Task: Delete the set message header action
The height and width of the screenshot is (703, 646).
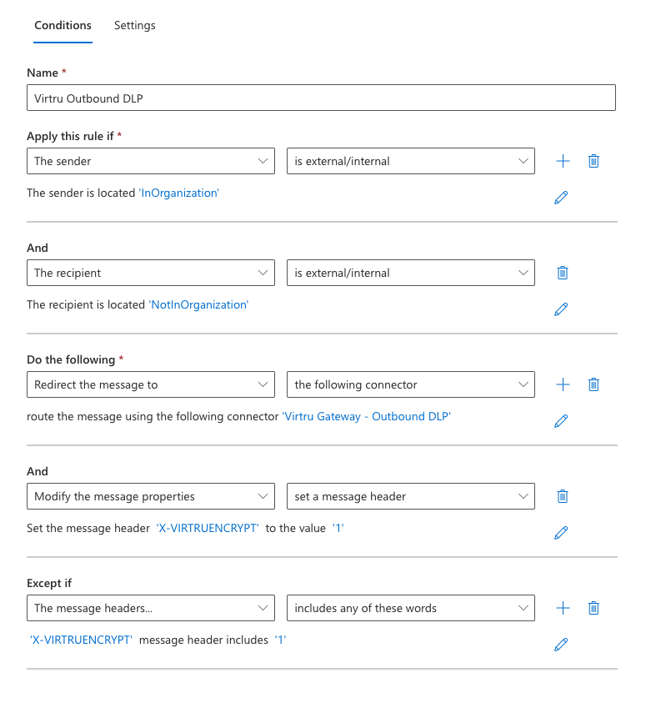Action: pyautogui.click(x=563, y=496)
